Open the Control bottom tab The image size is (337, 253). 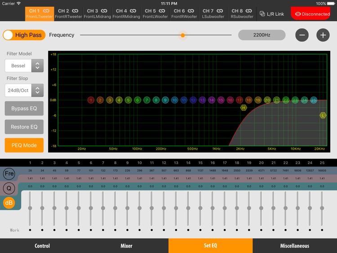click(x=42, y=246)
